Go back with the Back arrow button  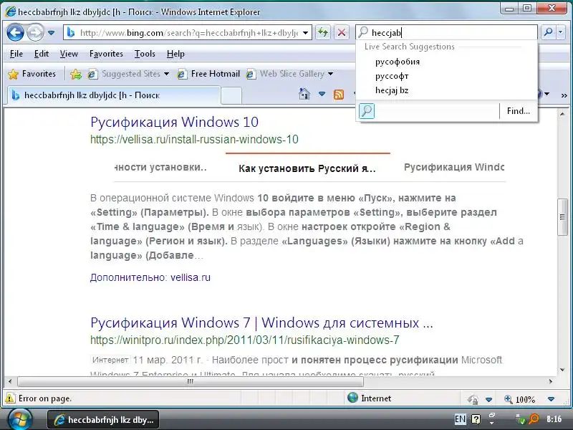coord(15,33)
